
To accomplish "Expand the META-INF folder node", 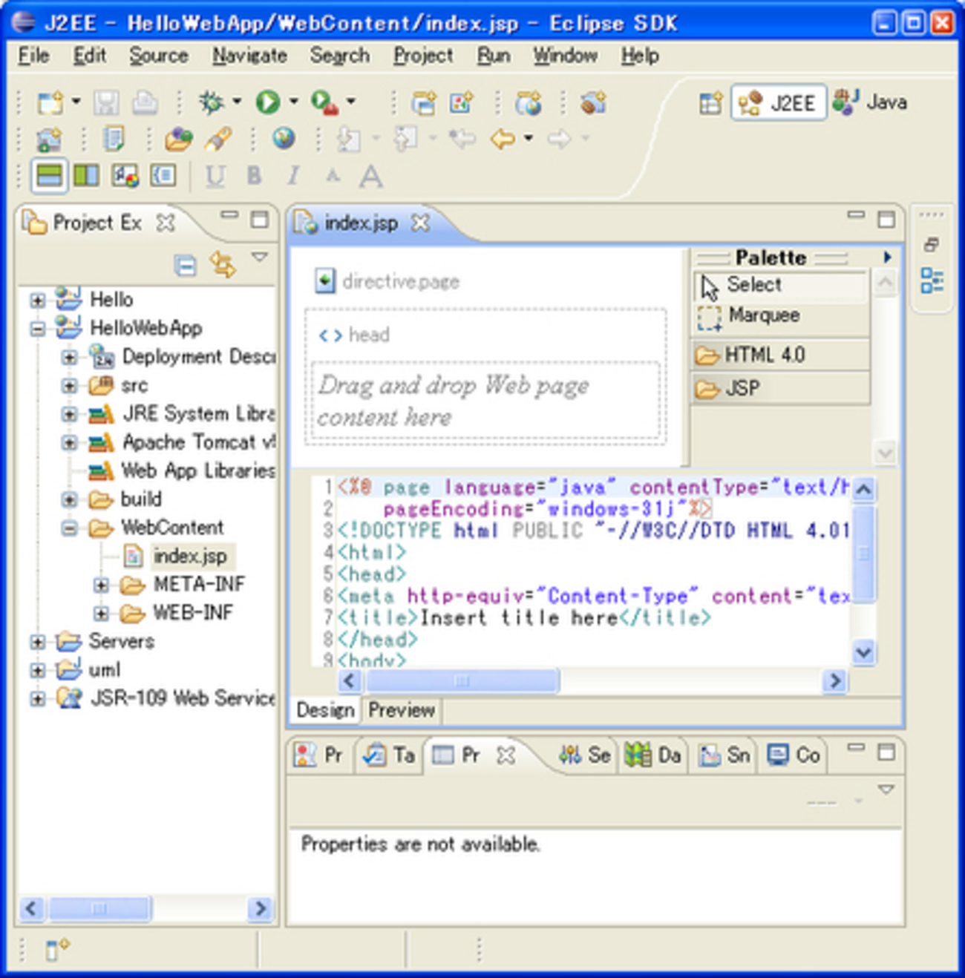I will click(101, 585).
